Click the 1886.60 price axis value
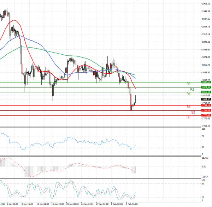The height and width of the screenshot is (207, 212). click(206, 50)
